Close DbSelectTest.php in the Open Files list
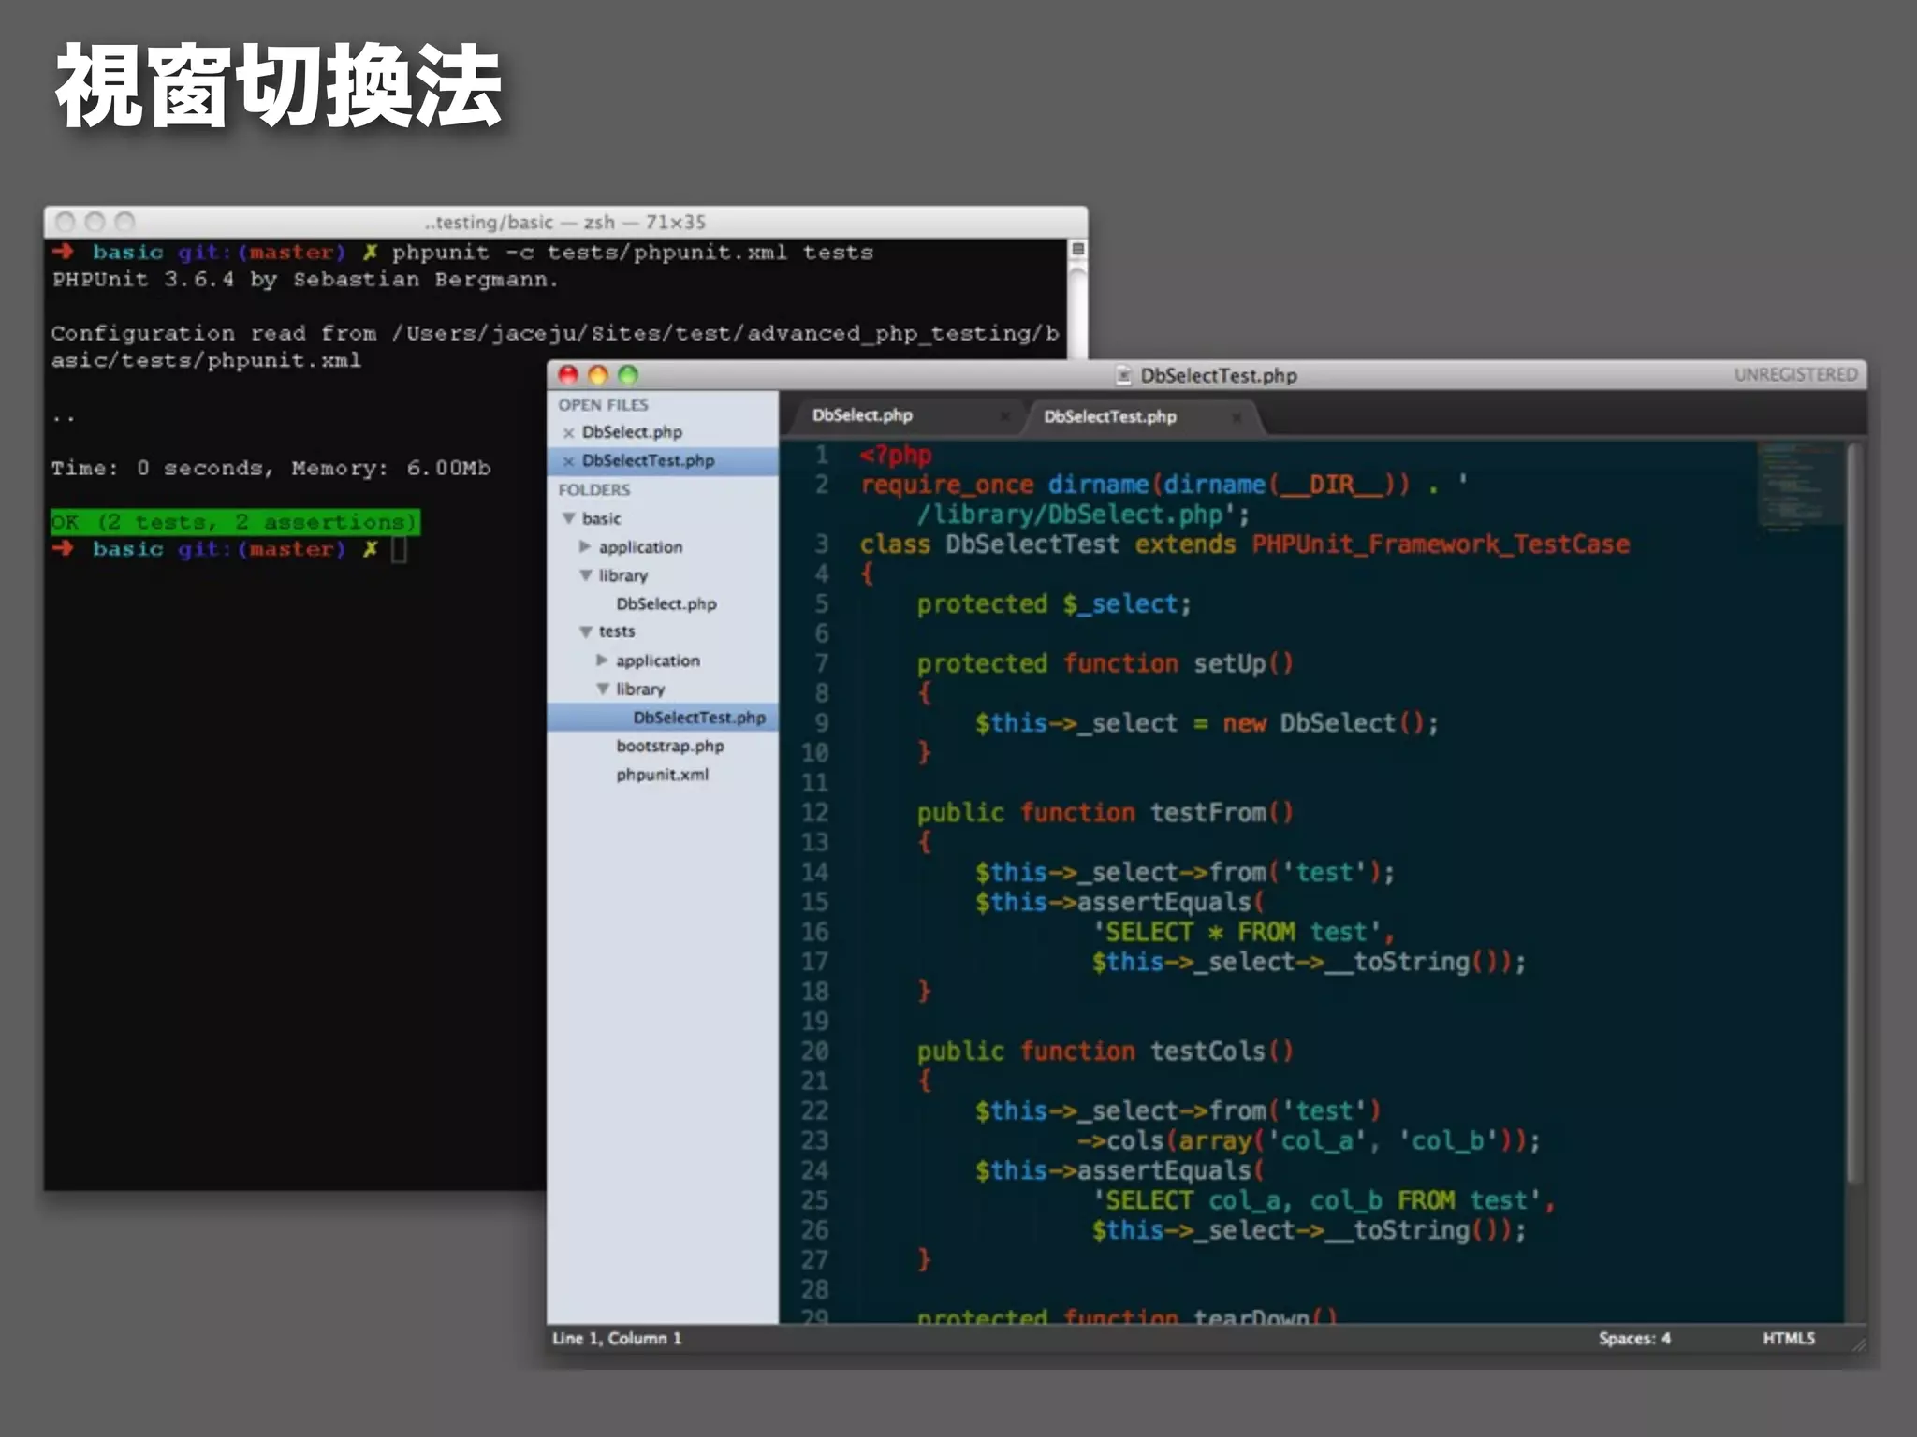Image resolution: width=1917 pixels, height=1437 pixels. pyautogui.click(x=568, y=461)
